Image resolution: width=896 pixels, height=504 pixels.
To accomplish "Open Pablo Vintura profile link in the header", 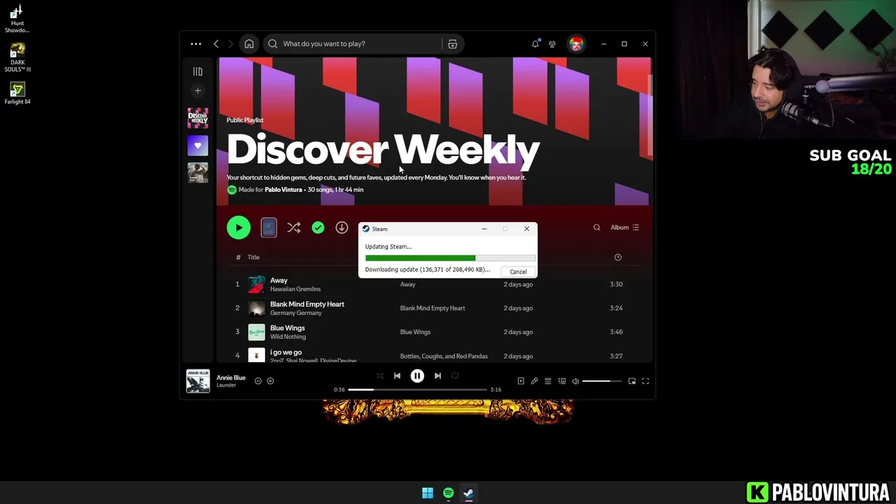I will (x=283, y=190).
